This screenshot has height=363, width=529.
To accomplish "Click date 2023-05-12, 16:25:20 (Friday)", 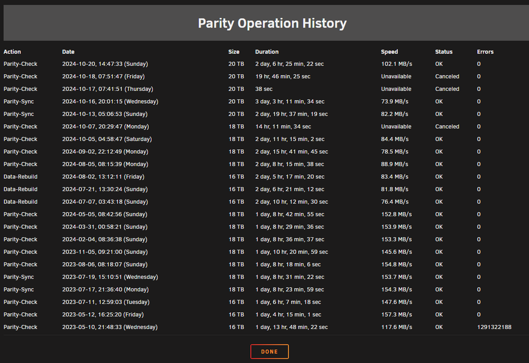I will pos(103,314).
